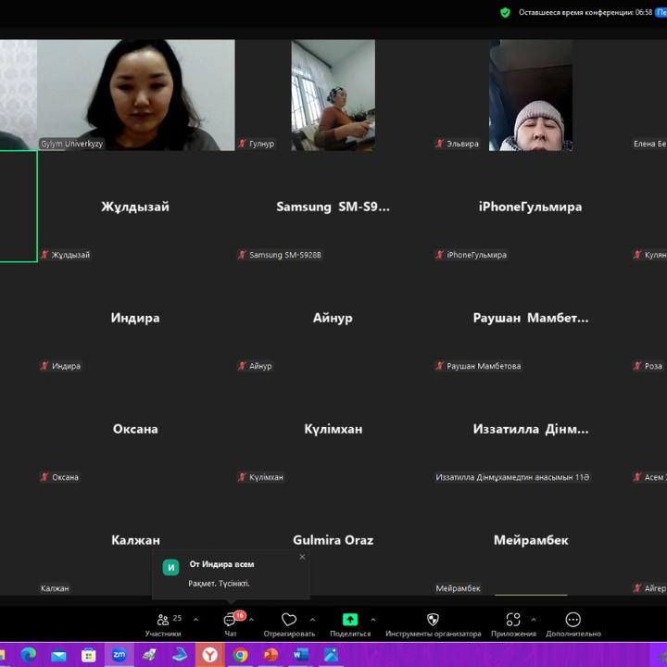Expand the caret next to Приложения

point(534,620)
